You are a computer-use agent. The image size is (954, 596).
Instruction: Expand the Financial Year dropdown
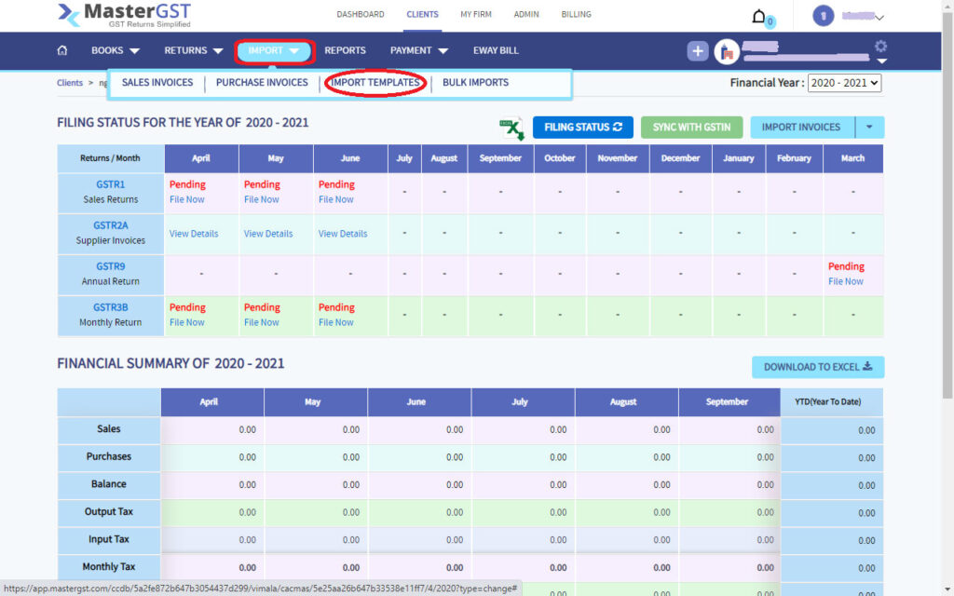pos(844,83)
